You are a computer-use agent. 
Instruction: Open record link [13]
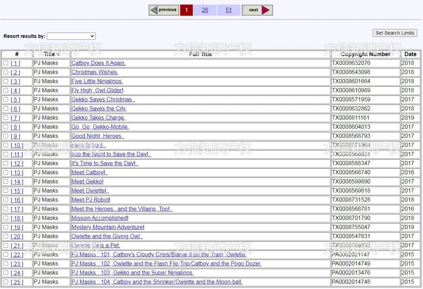(x=17, y=173)
